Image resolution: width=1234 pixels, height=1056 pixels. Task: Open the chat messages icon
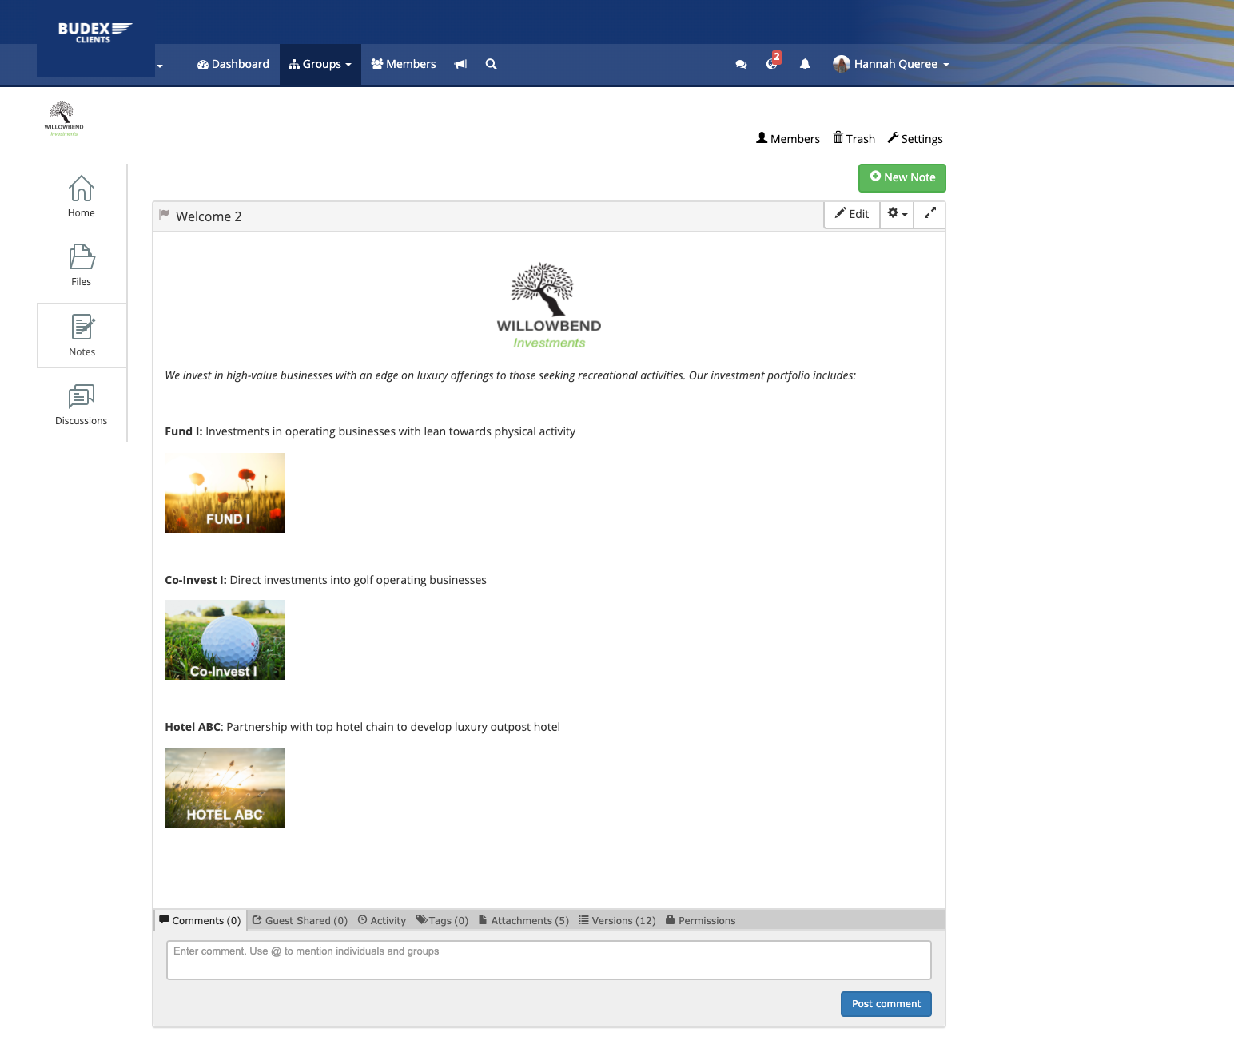pos(741,64)
